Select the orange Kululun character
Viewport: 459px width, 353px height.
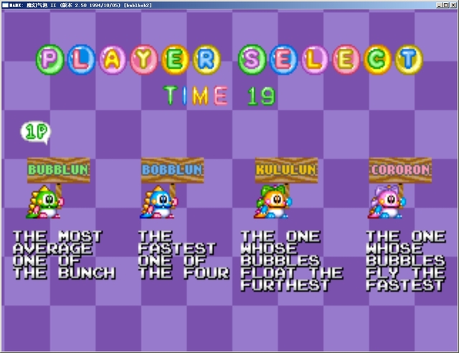coord(273,202)
